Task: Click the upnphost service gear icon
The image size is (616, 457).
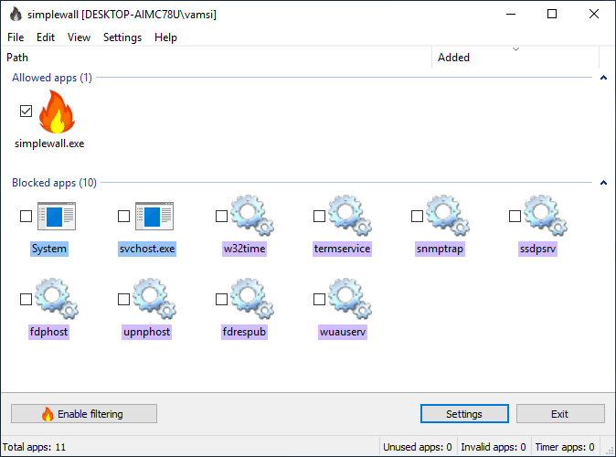Action: 154,299
